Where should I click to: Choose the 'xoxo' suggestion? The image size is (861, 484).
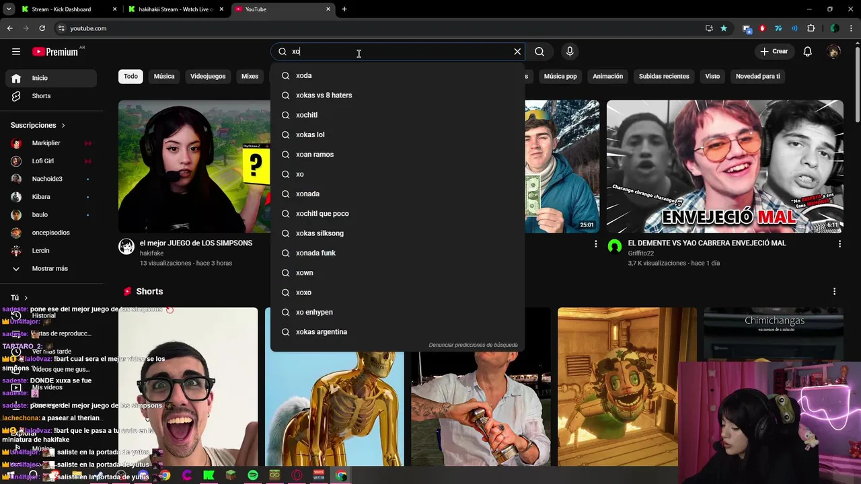click(397, 292)
